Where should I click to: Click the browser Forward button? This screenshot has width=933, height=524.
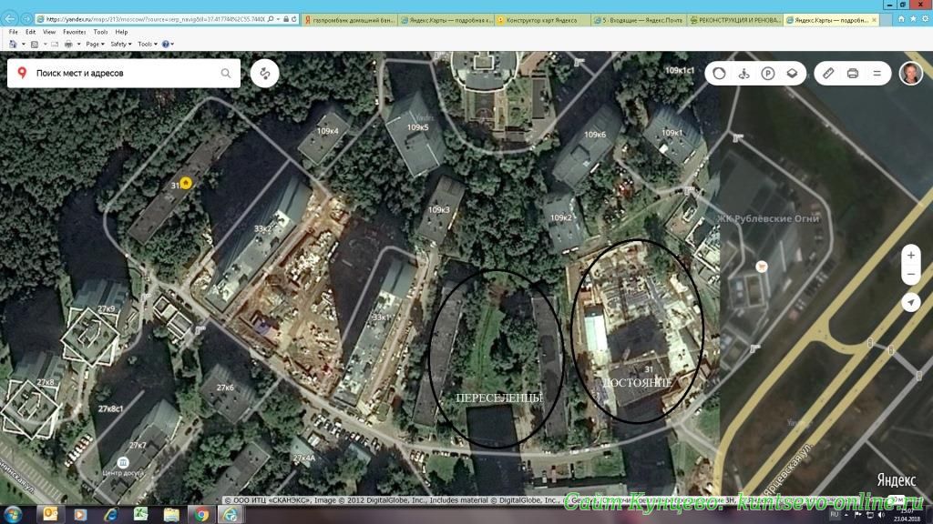(26, 19)
